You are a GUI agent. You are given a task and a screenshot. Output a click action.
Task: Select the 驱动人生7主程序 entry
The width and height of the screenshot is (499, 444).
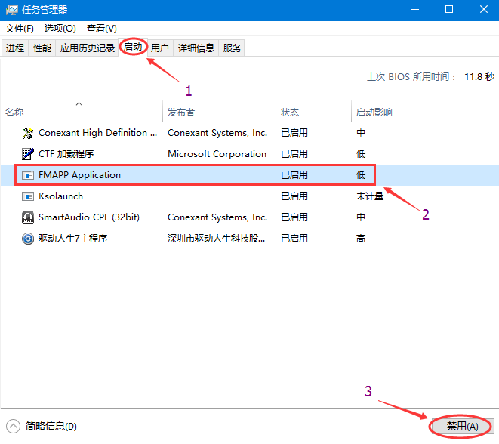point(73,239)
